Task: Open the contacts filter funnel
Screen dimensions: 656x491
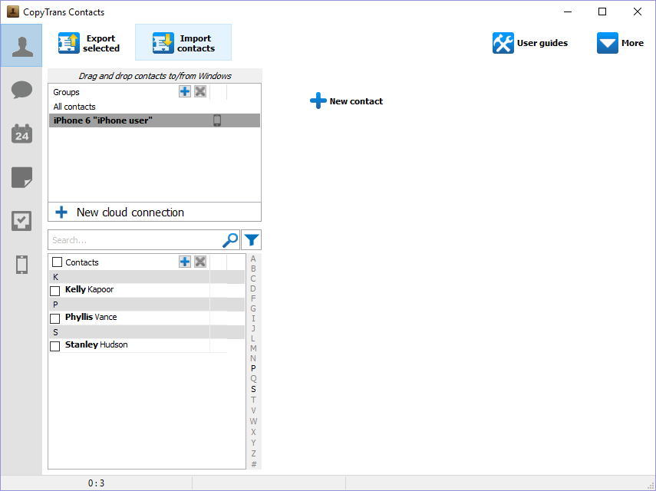Action: (252, 240)
